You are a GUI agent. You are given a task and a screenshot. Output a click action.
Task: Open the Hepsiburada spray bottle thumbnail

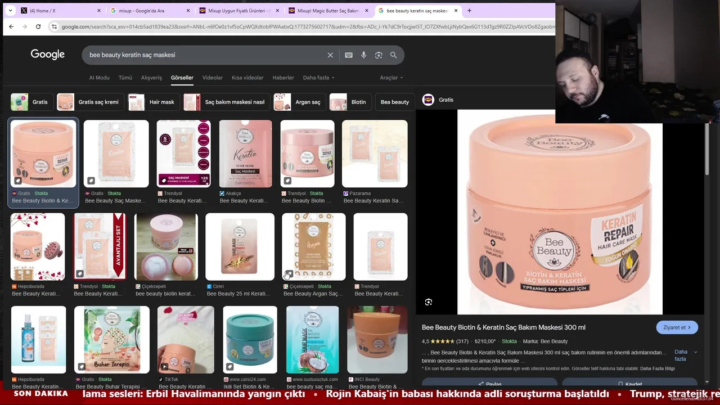point(38,340)
